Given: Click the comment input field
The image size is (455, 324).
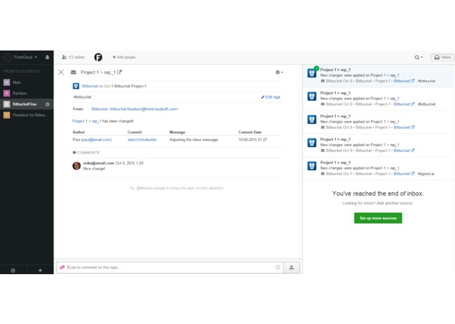Looking at the screenshot, I should pyautogui.click(x=170, y=268).
